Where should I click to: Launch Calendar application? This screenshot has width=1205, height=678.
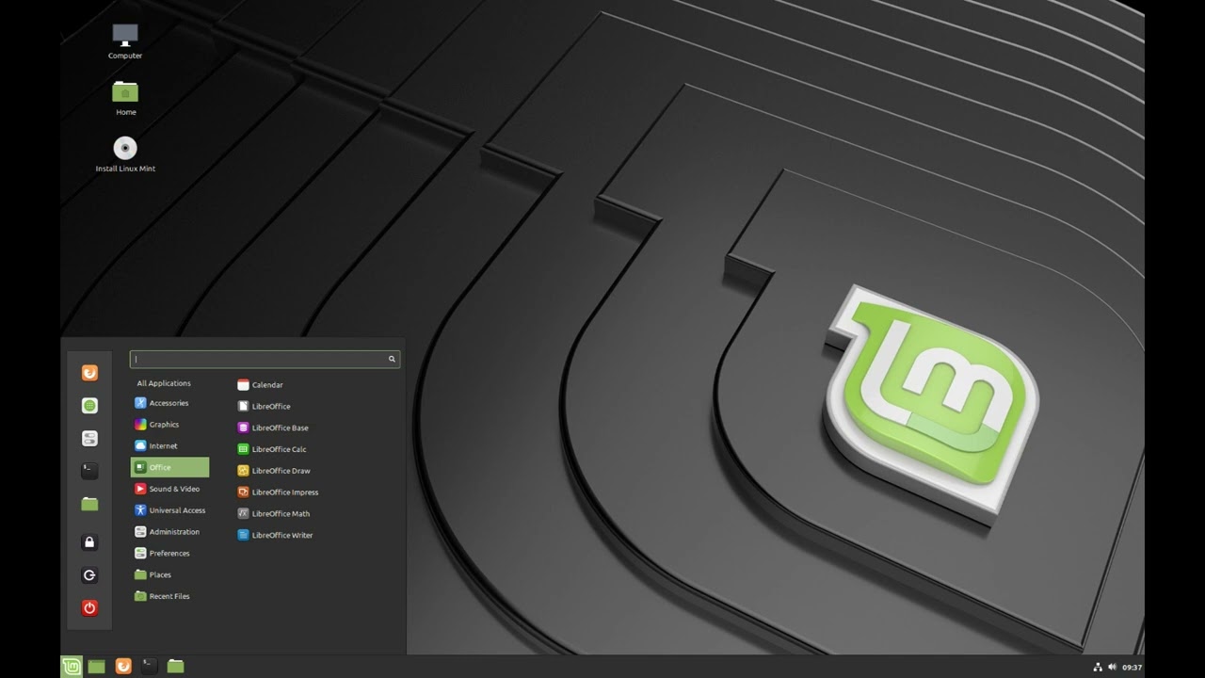(261, 385)
